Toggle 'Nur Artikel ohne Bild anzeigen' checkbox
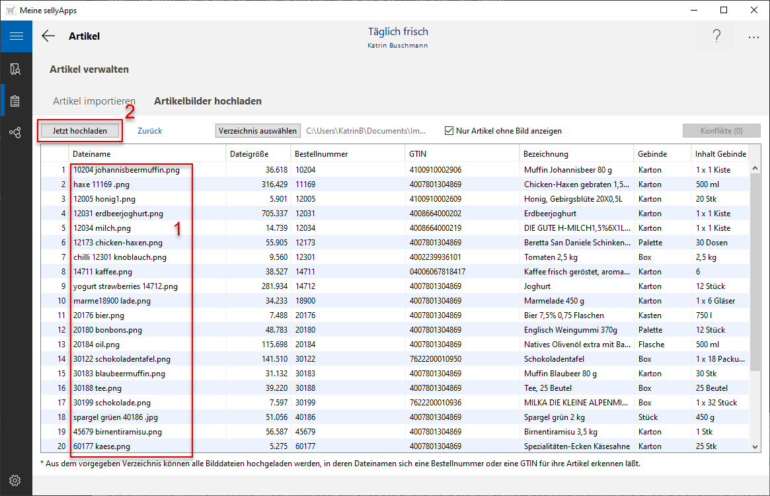 pos(449,131)
